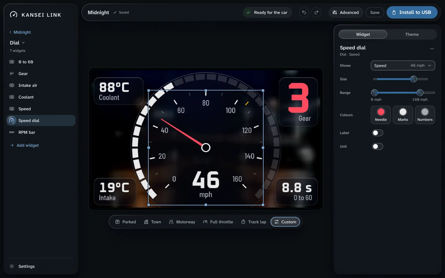Click the Intake air widget icon
The height and width of the screenshot is (278, 445).
click(x=12, y=85)
